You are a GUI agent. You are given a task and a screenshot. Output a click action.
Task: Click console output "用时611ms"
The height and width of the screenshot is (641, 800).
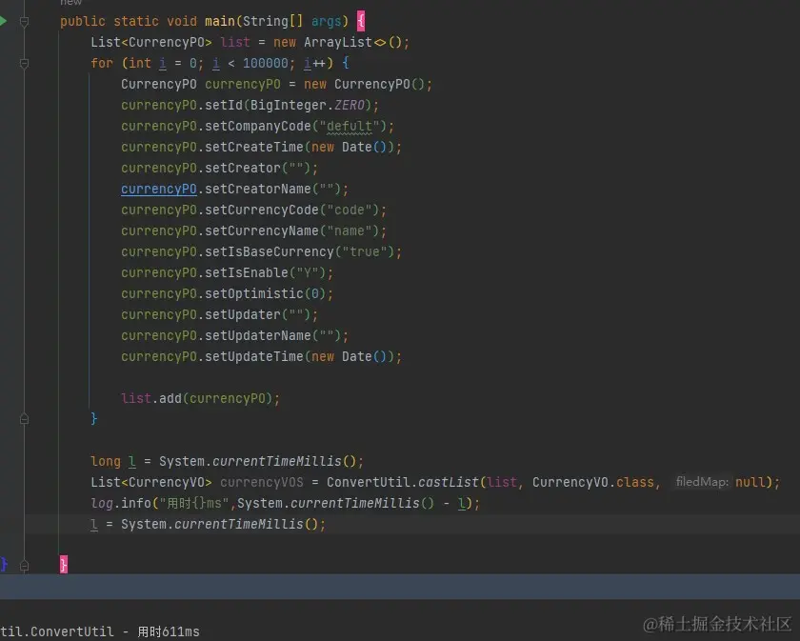pyautogui.click(x=169, y=631)
